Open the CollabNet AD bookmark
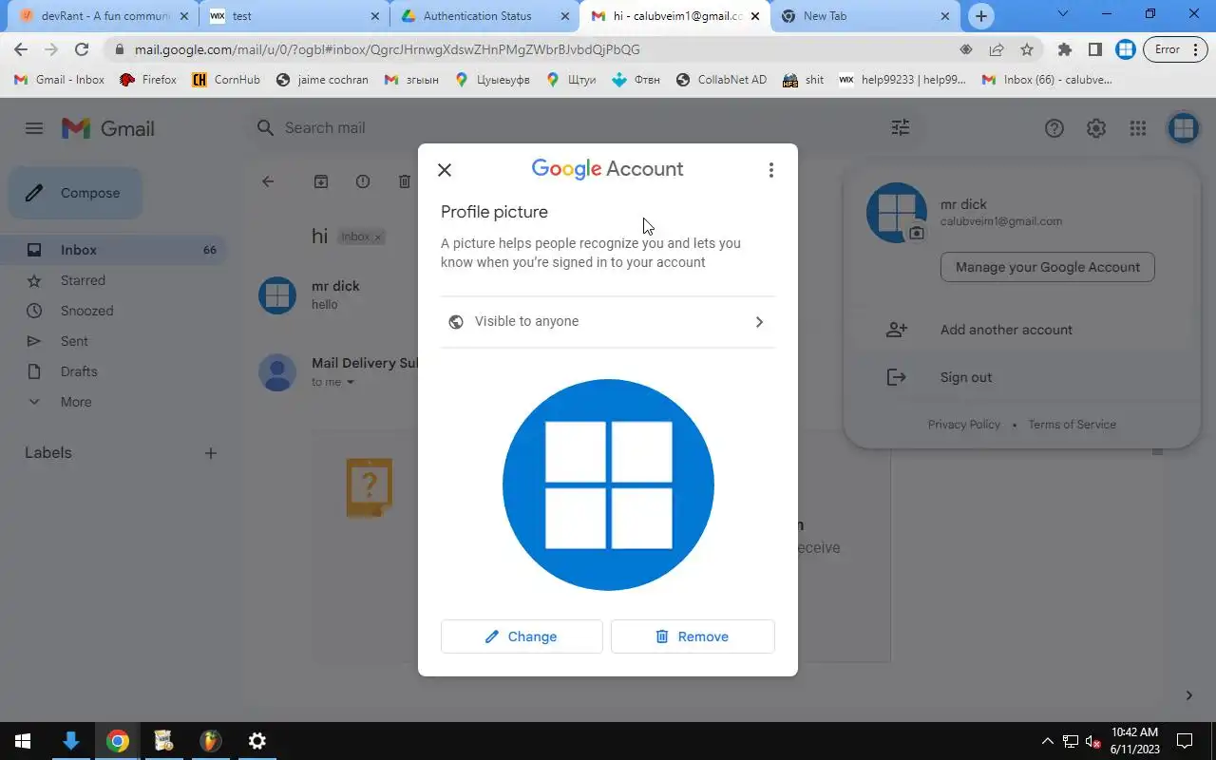 pyautogui.click(x=721, y=80)
